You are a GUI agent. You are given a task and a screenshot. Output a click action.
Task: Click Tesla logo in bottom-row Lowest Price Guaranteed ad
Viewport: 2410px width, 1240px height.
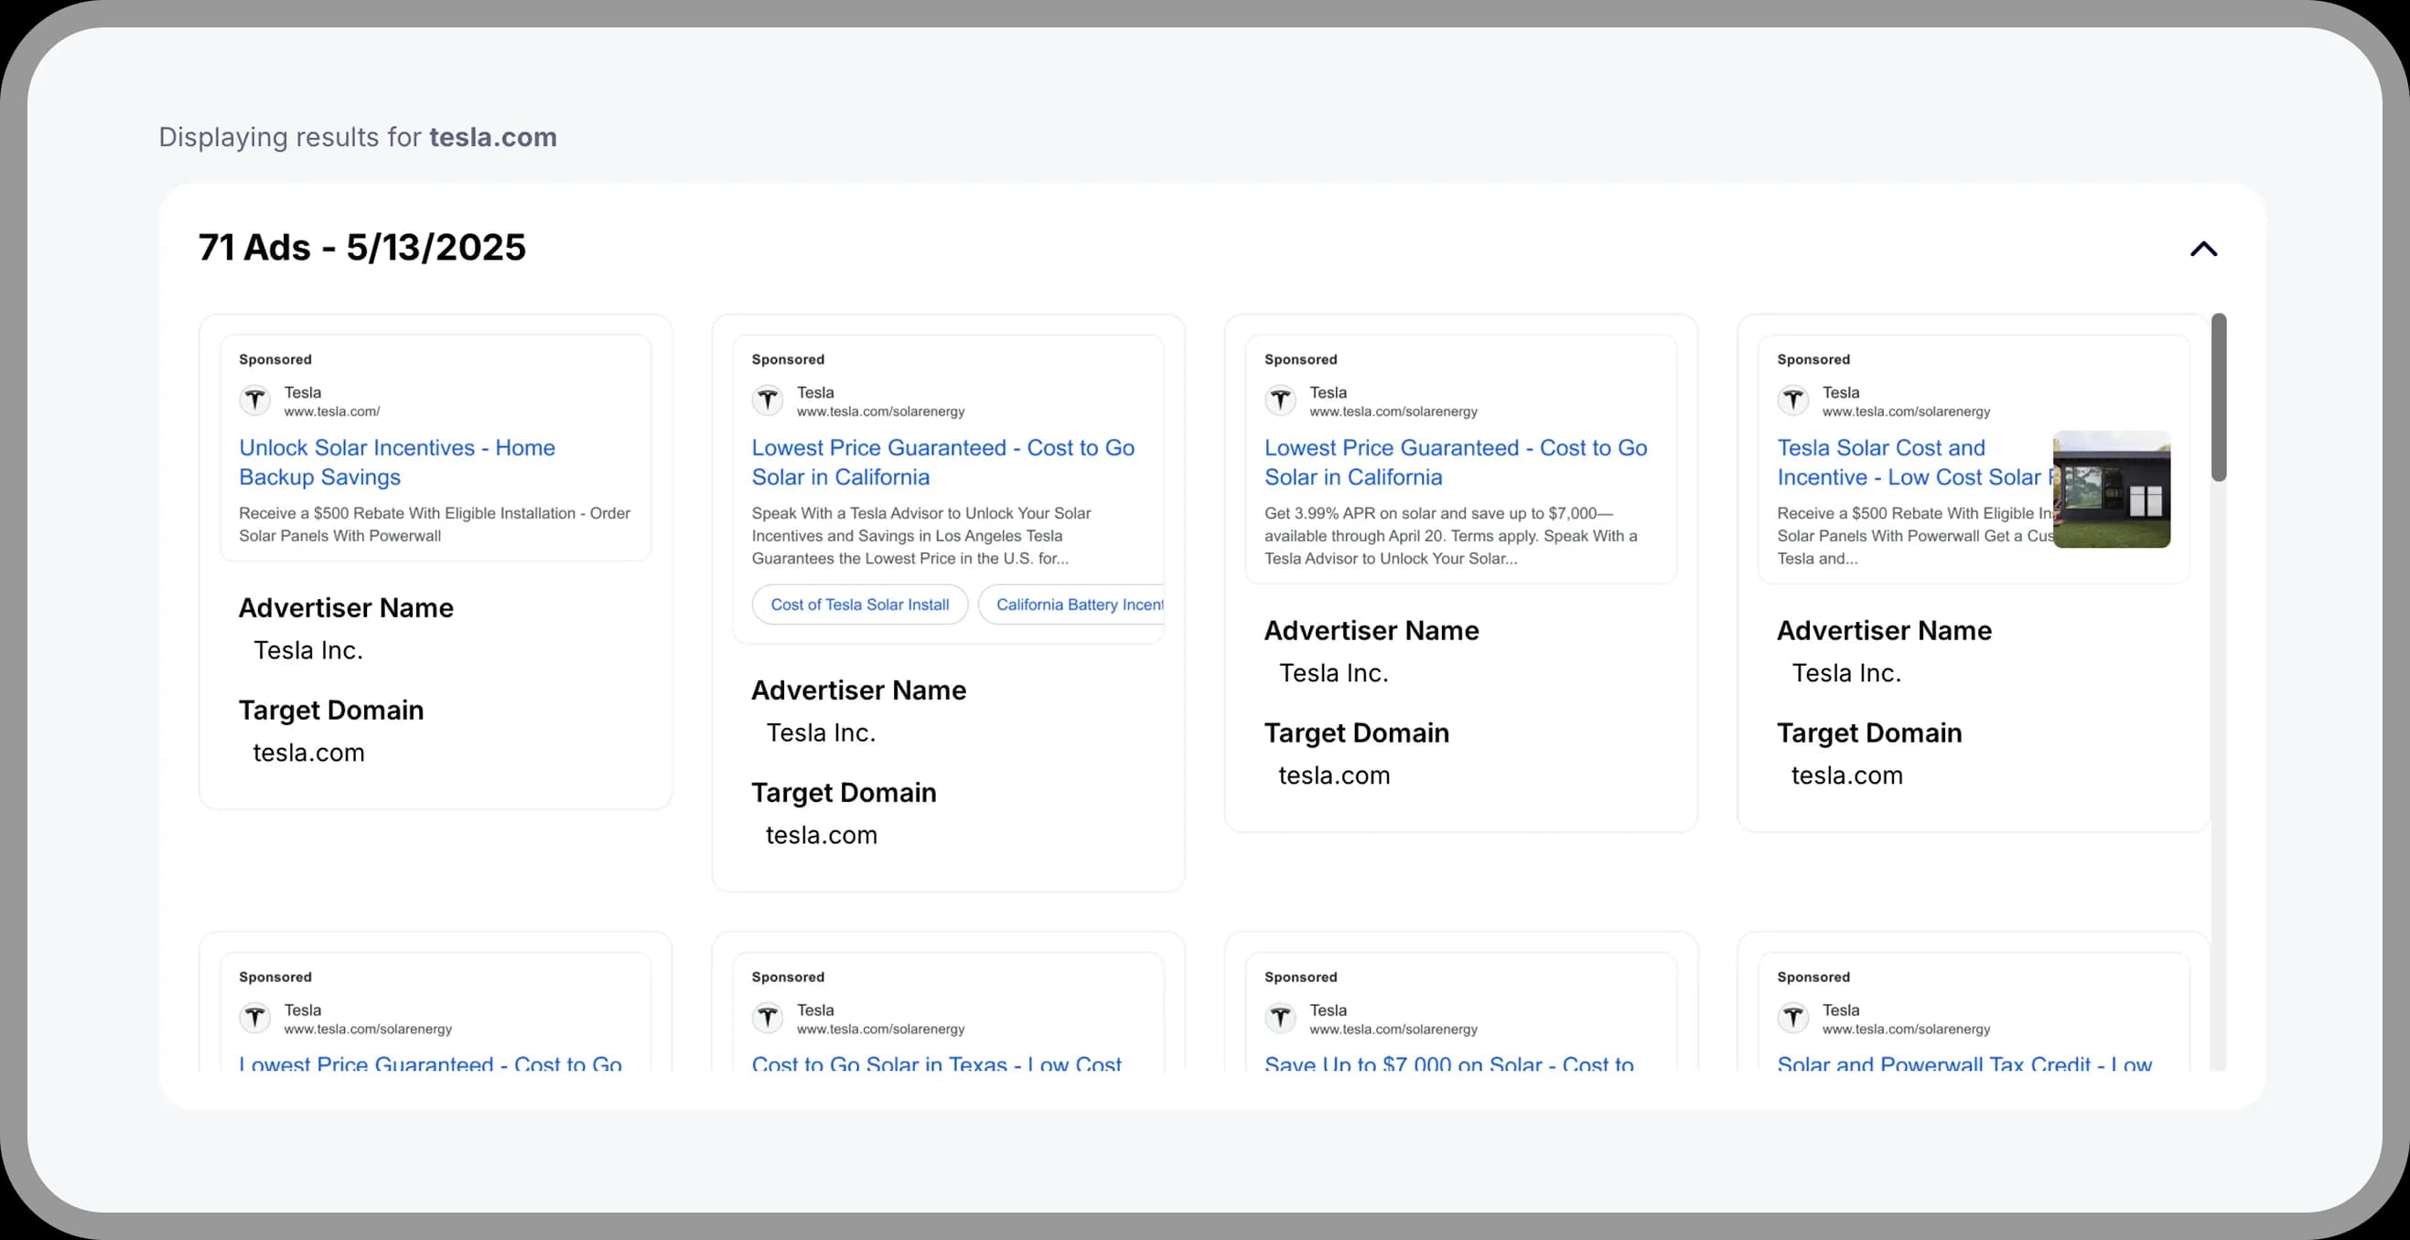click(254, 1018)
